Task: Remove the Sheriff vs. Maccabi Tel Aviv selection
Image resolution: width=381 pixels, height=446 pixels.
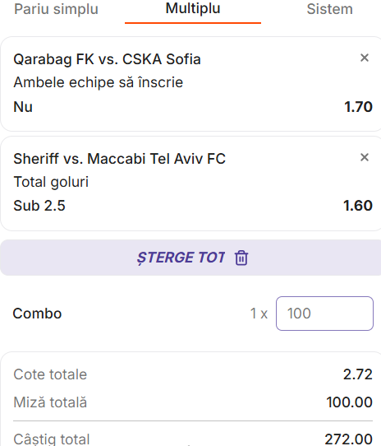Action: [365, 157]
